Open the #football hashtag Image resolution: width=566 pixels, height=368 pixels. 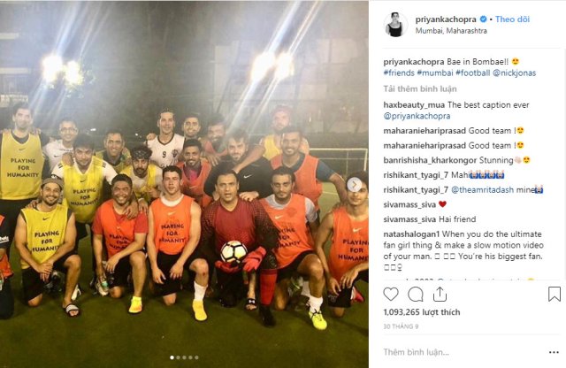point(472,73)
